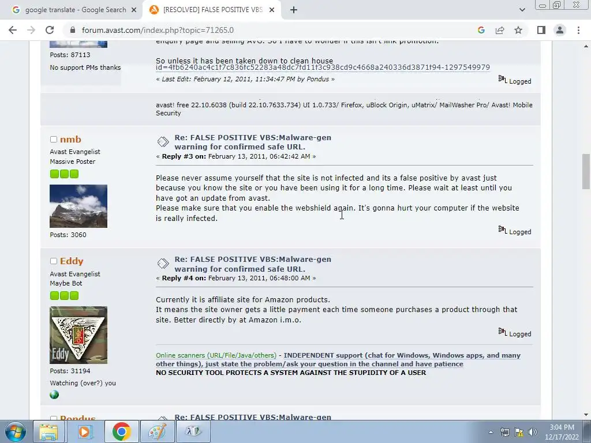Switch to google translate search tab
591x443 pixels.
pyautogui.click(x=72, y=10)
